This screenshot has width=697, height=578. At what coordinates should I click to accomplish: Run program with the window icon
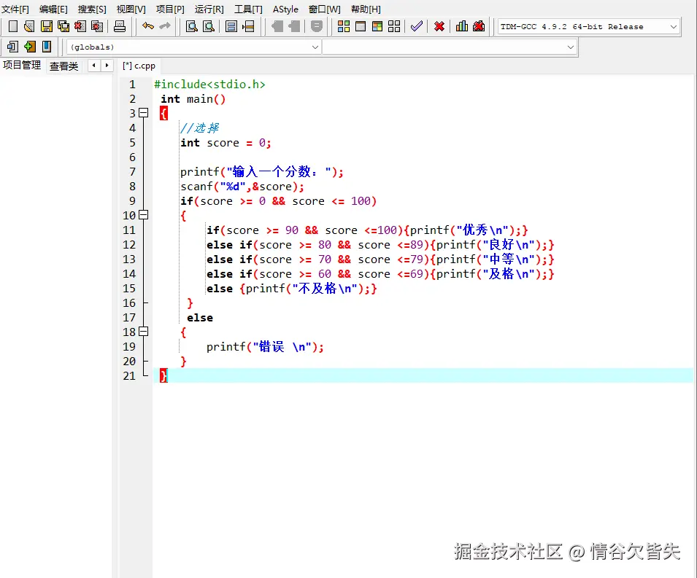click(x=361, y=27)
